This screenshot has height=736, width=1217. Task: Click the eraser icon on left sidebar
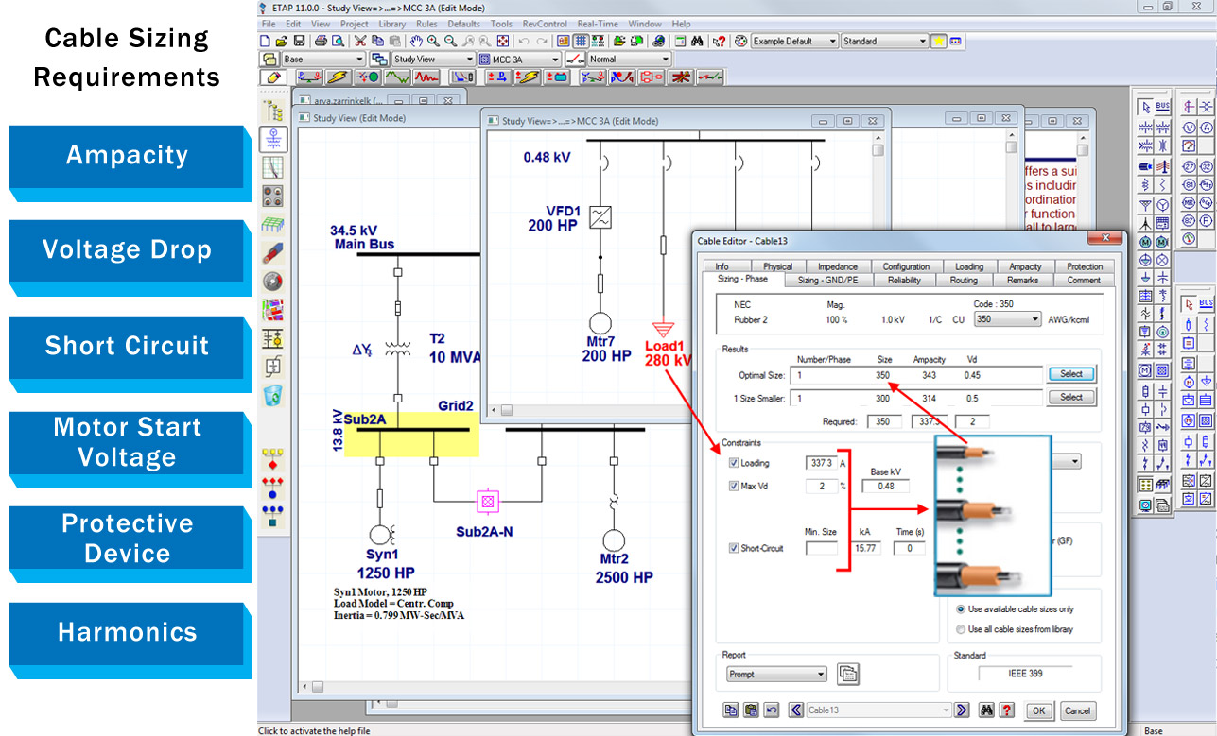tap(273, 253)
